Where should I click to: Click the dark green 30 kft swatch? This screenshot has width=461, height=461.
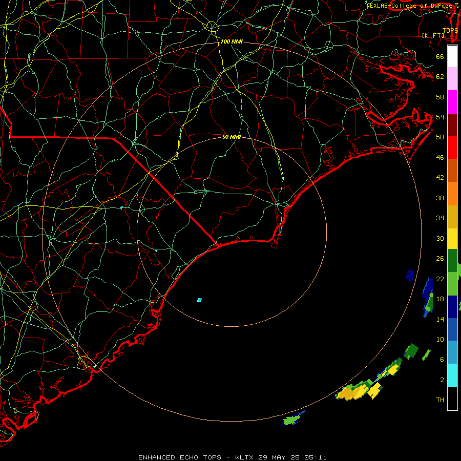click(452, 261)
